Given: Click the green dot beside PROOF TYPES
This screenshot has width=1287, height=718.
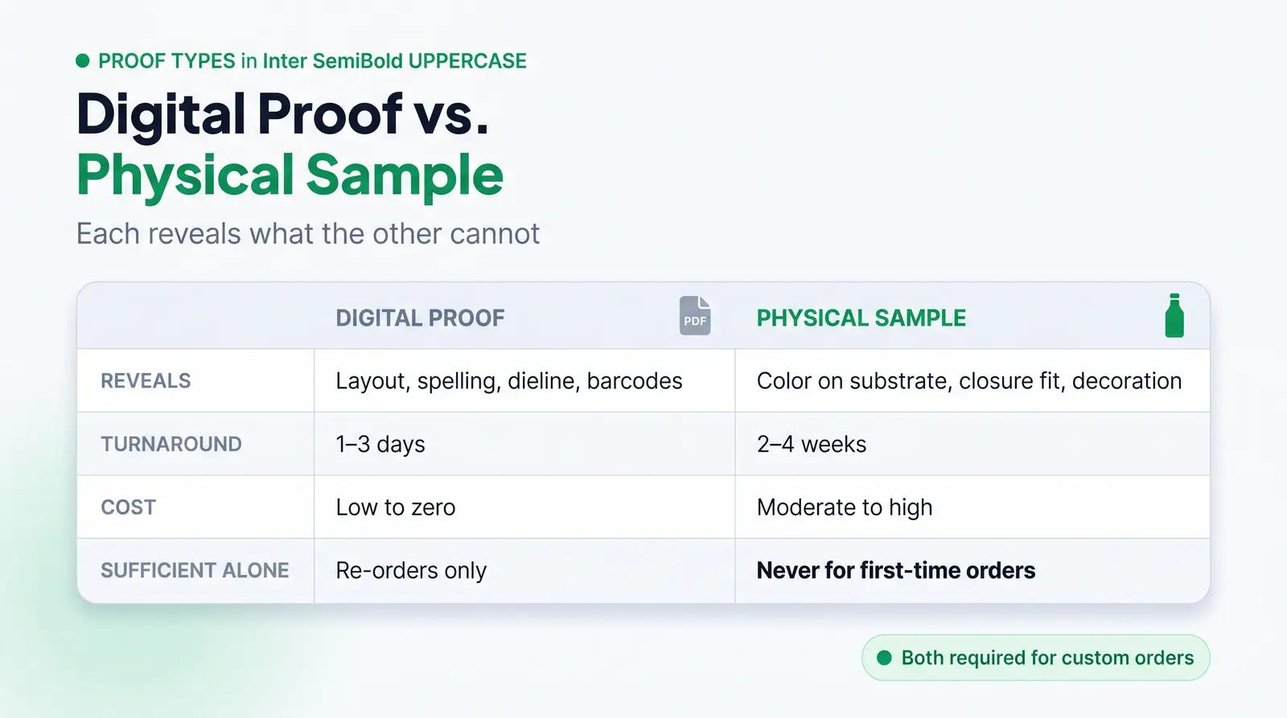Looking at the screenshot, I should click(x=82, y=60).
